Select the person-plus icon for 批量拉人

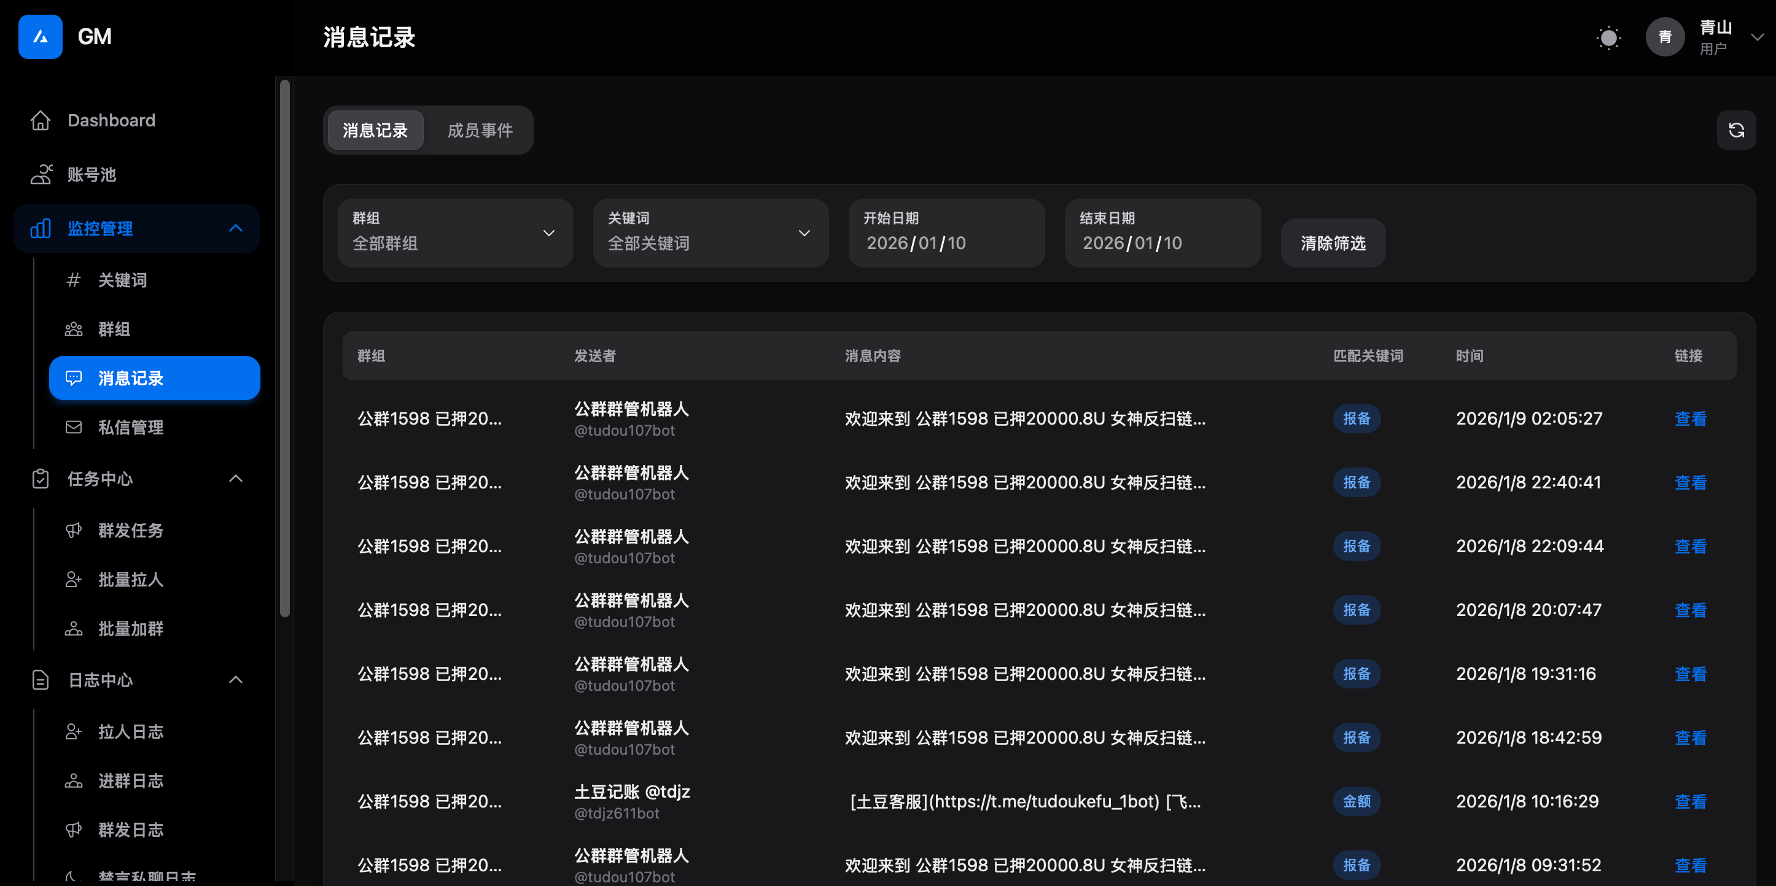coord(73,579)
